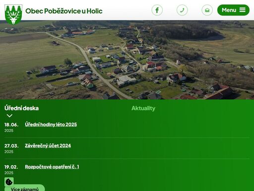
Task: Click the date 19.02. 2025
Action: 11,170
